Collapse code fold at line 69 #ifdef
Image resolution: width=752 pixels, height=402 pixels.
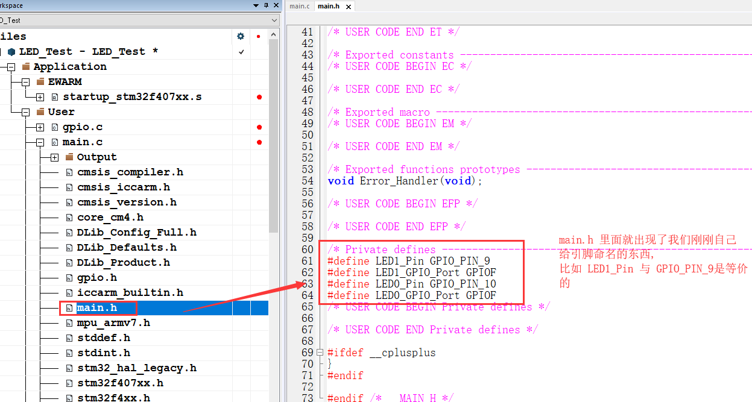320,353
